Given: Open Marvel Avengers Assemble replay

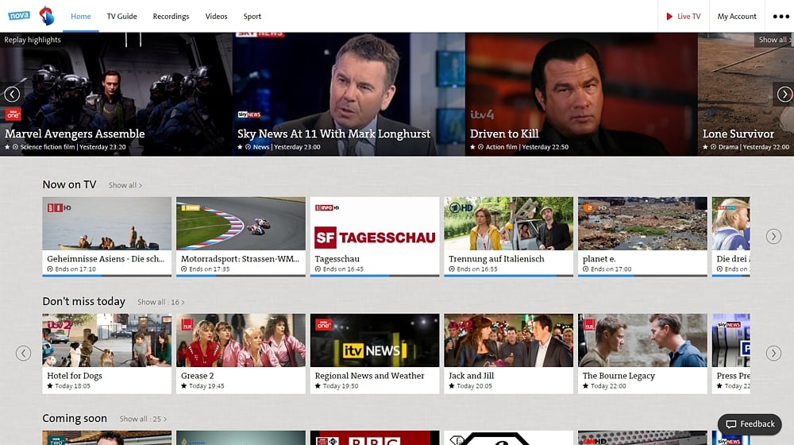Looking at the screenshot, I should 116,95.
